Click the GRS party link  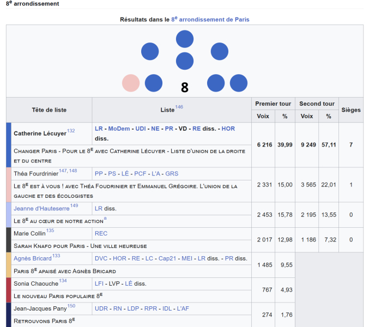(x=172, y=174)
